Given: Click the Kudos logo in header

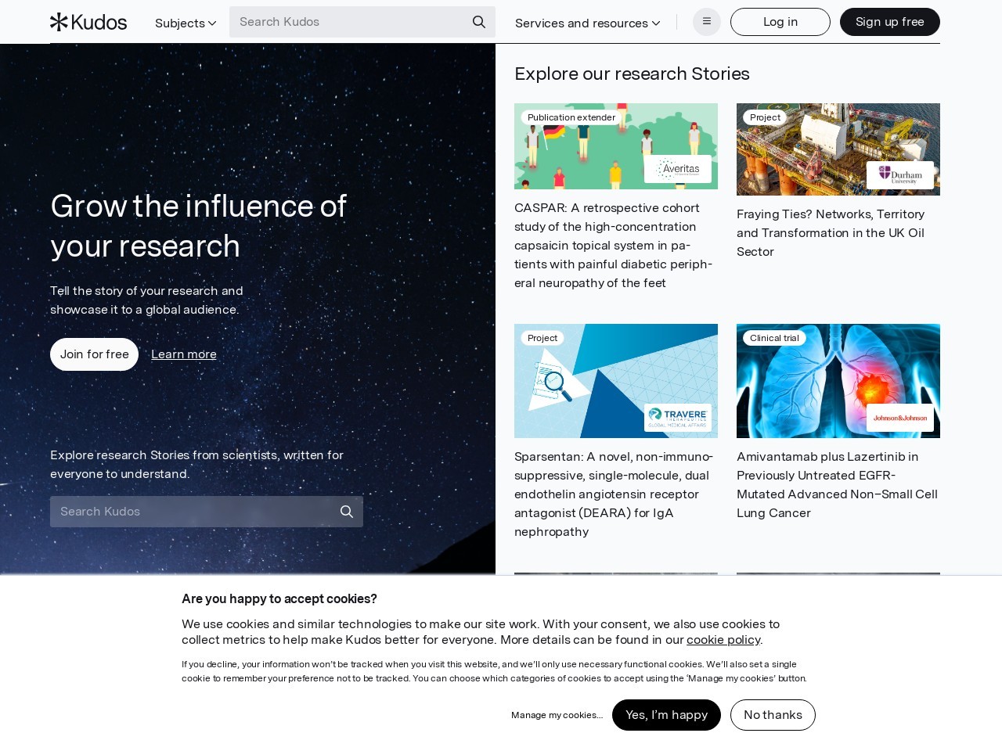Looking at the screenshot, I should (x=88, y=22).
